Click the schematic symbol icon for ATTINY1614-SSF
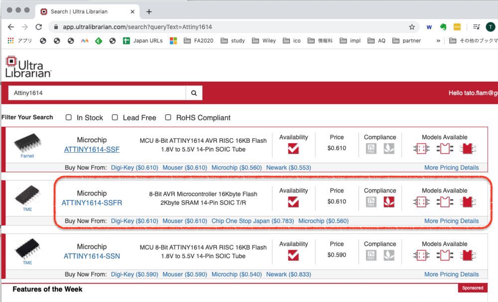 pos(421,148)
